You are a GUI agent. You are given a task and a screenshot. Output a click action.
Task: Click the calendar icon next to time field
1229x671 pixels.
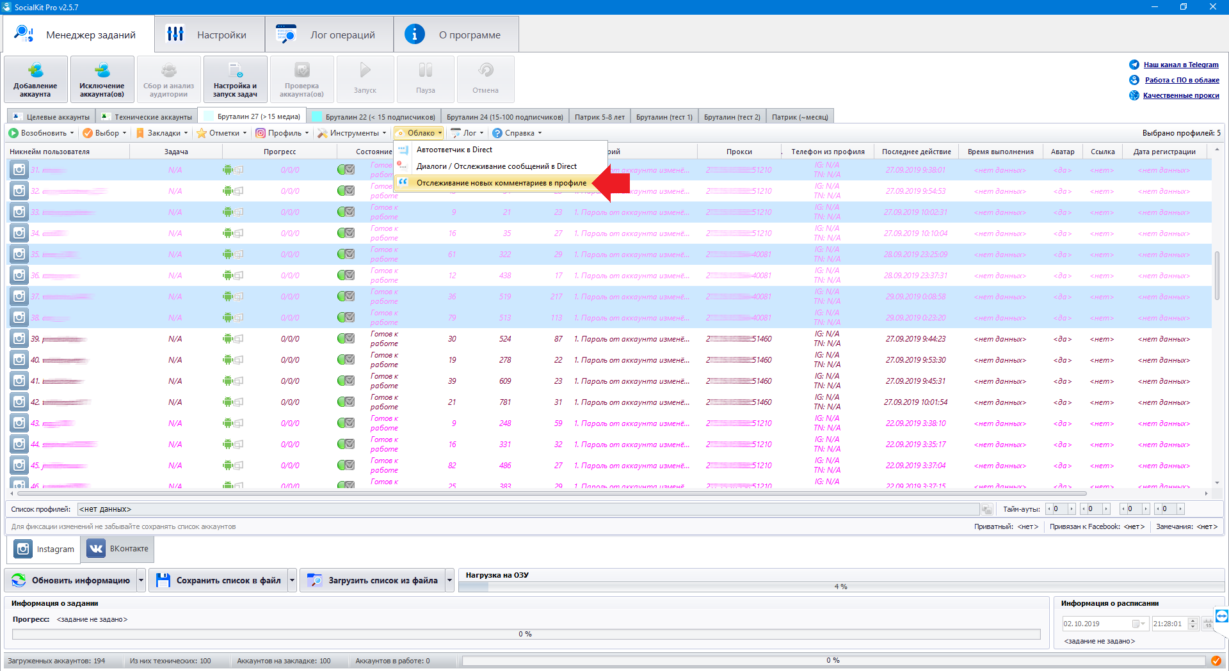pyautogui.click(x=1208, y=624)
